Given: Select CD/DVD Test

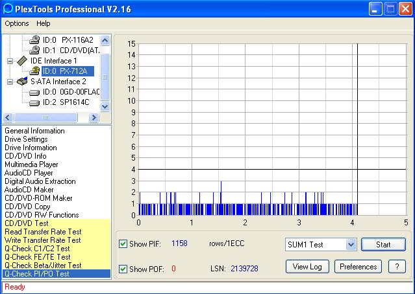Looking at the screenshot, I should tap(27, 223).
